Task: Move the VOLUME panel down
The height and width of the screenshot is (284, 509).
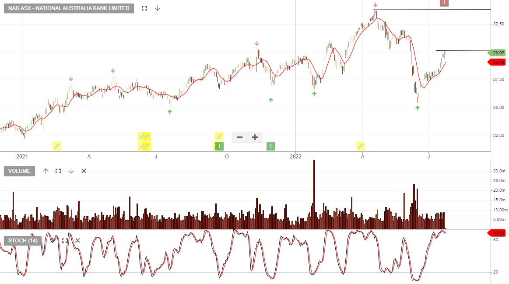Action: pos(71,171)
